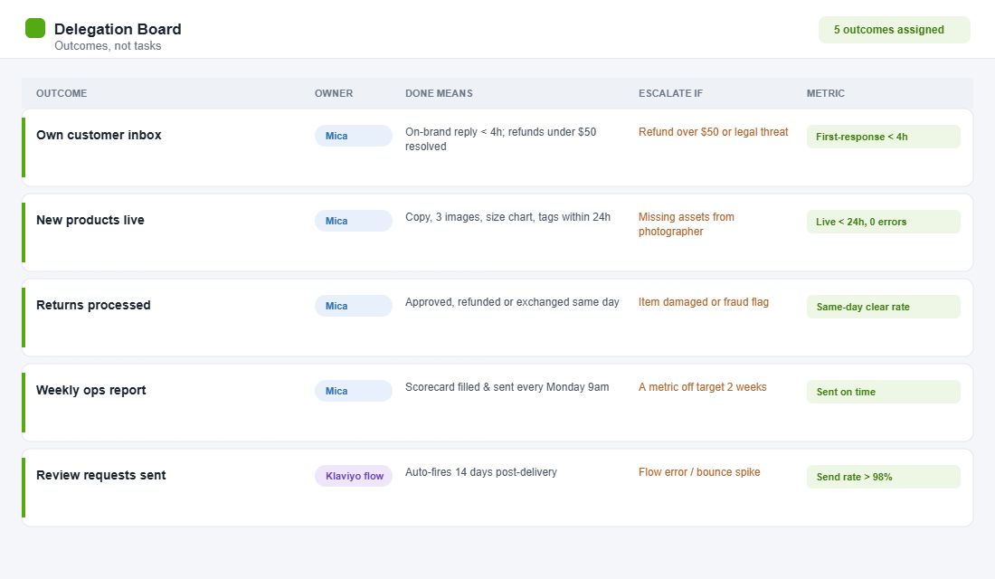
Task: Click Mica owner tag for Weekly ops report
Action: (x=354, y=391)
